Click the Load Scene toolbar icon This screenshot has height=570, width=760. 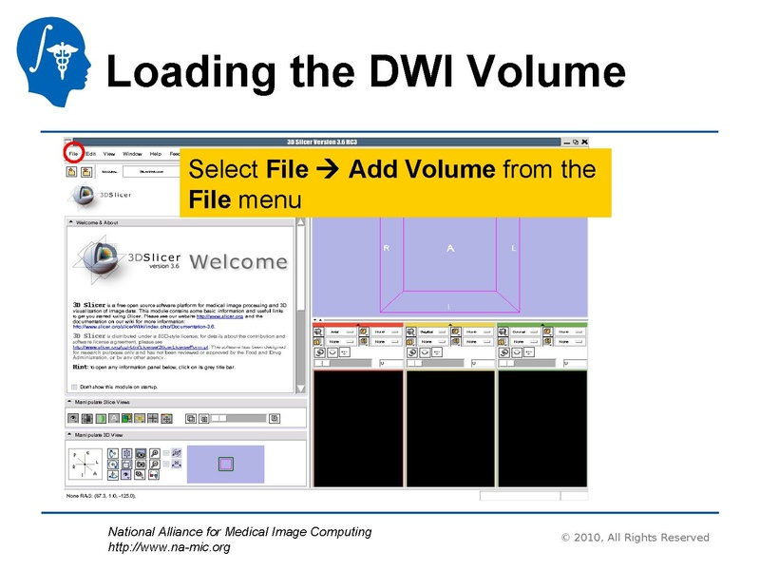[x=69, y=172]
